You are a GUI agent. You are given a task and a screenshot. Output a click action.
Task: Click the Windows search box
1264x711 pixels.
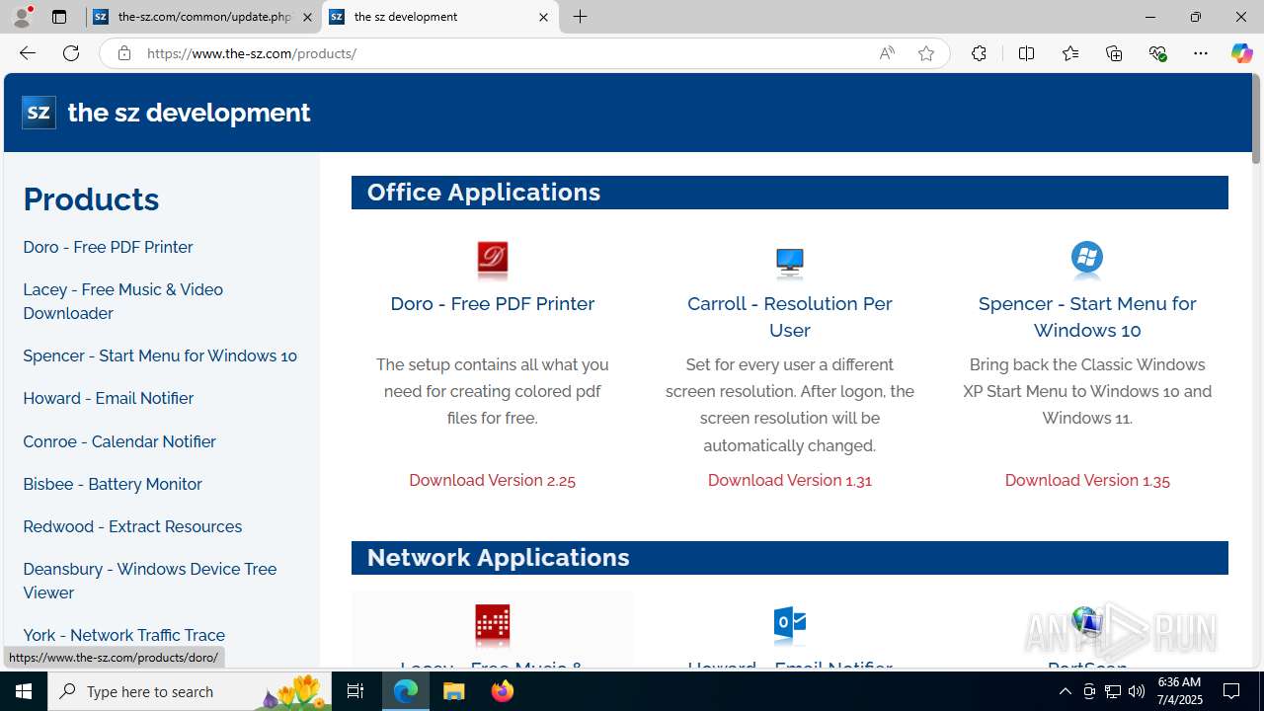(x=188, y=691)
